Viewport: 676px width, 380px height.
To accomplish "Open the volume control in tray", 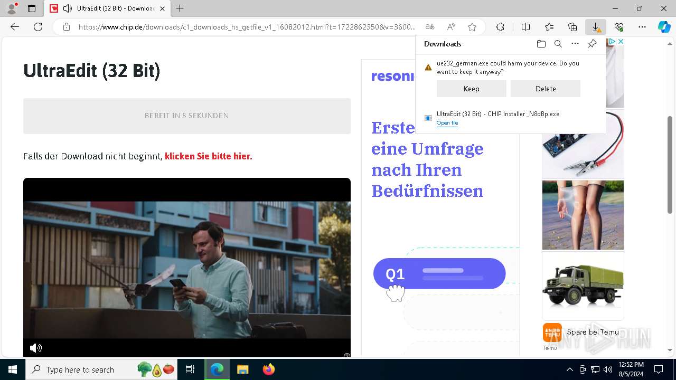I will 608,369.
